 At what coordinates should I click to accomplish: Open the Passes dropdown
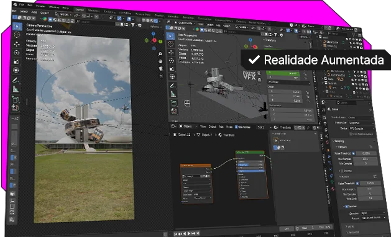click(x=374, y=218)
